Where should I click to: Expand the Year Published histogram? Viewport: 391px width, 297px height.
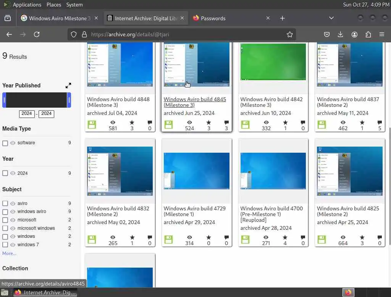point(68,86)
